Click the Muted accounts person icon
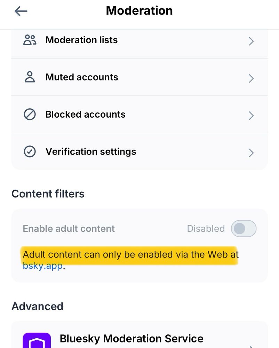 (30, 77)
